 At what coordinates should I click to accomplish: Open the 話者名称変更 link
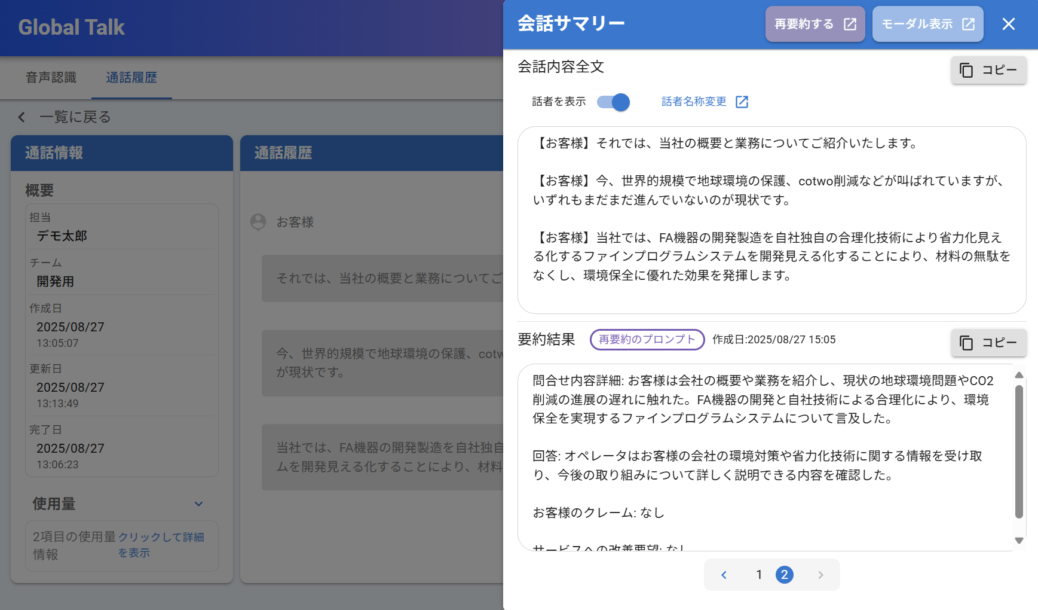(694, 102)
